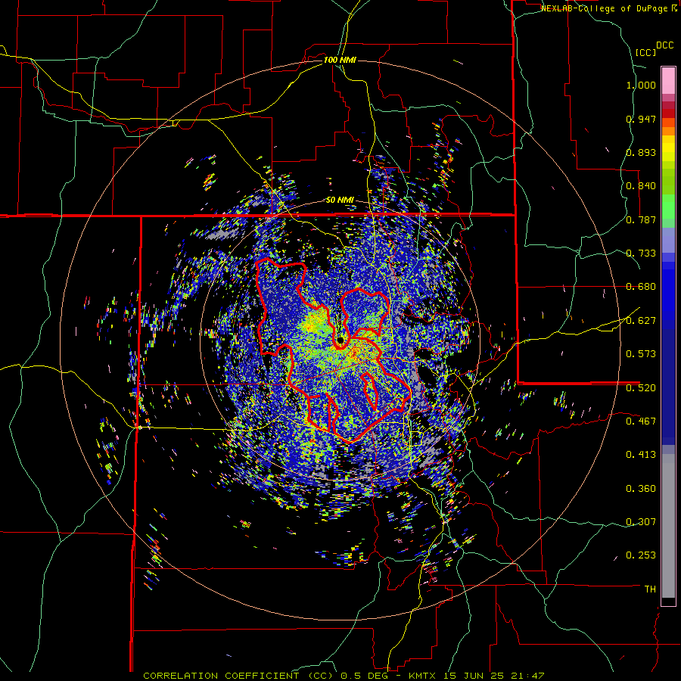Screen dimensions: 681x681
Task: Click the black radar site dot at map center
Action: [340, 340]
